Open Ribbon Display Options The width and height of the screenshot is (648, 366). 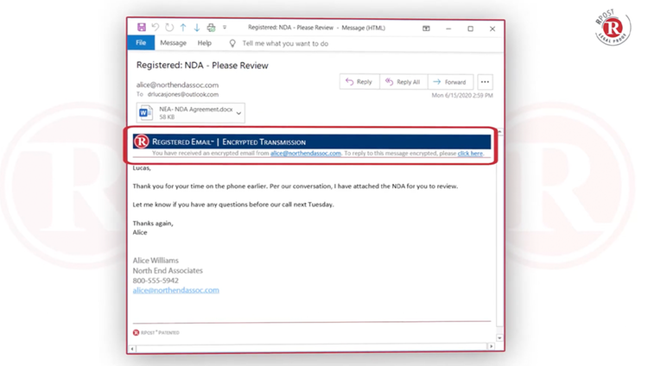click(426, 28)
